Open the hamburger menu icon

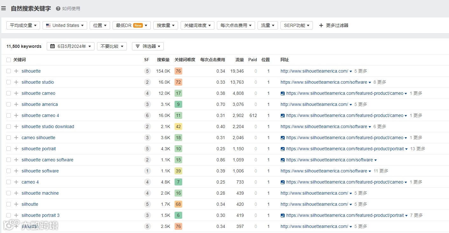point(3,9)
